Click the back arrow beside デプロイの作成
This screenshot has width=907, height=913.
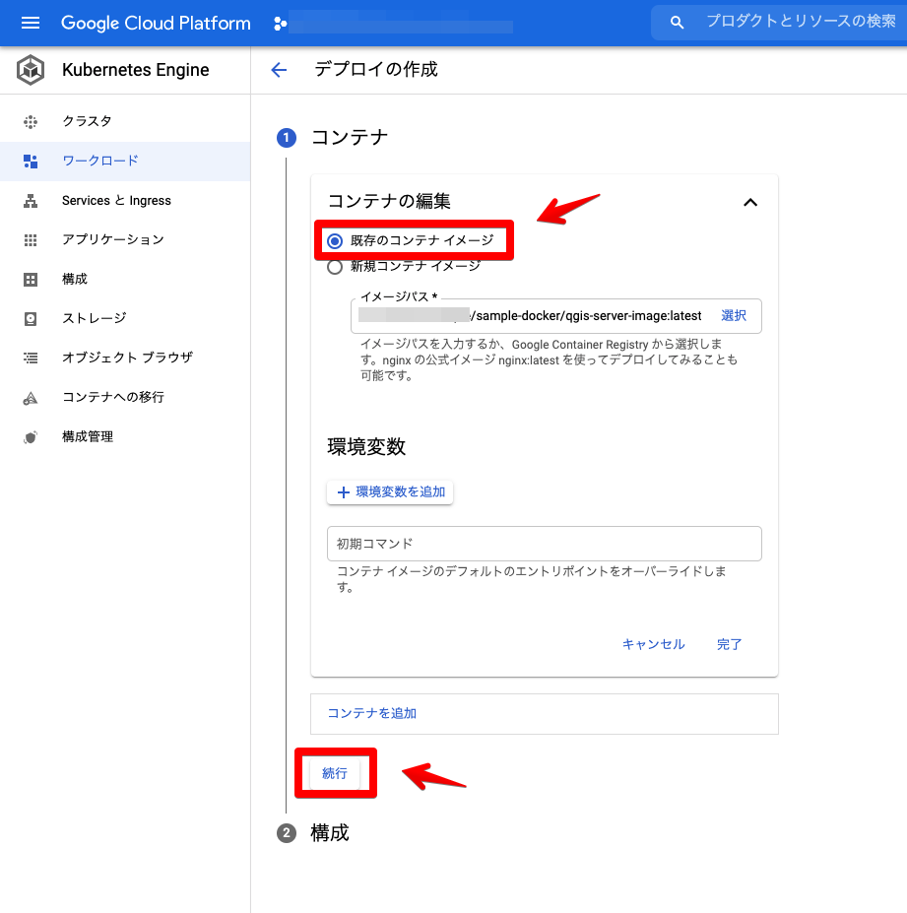(279, 70)
